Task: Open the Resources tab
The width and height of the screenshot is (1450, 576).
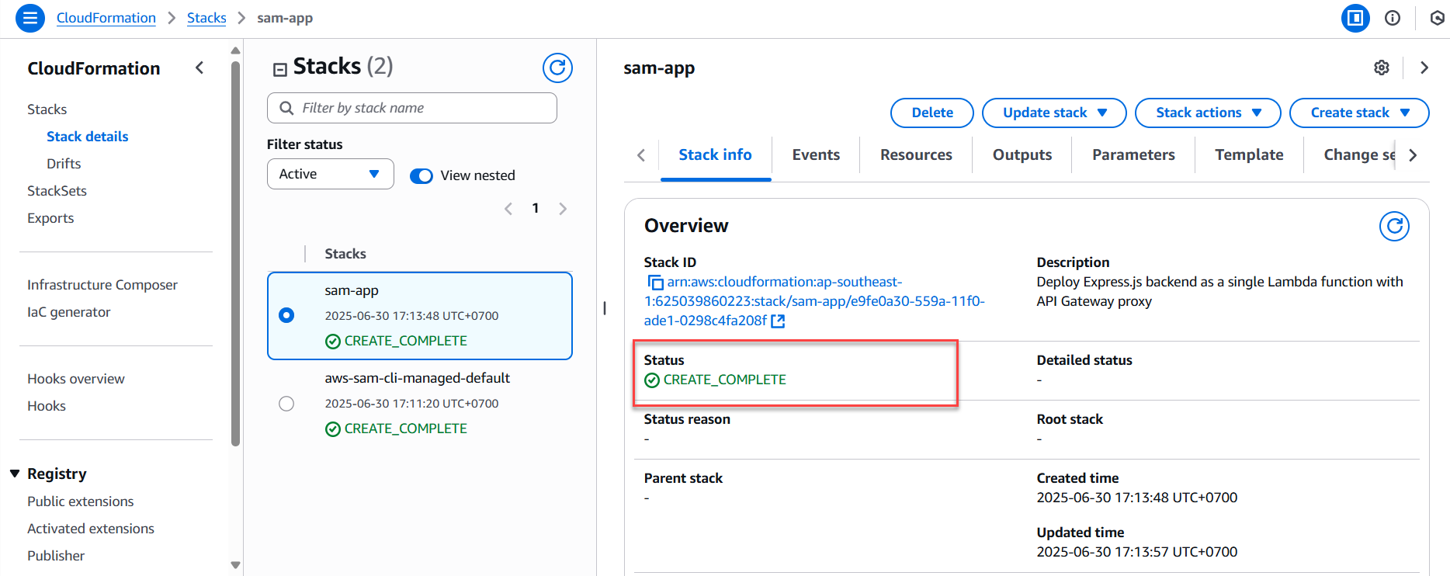Action: coord(916,154)
